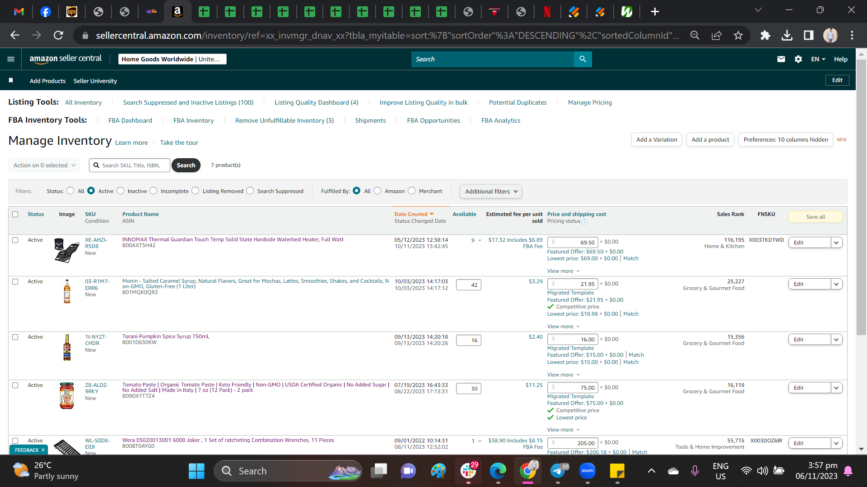The height and width of the screenshot is (487, 867).
Task: Click the page vertical scrollbar
Action: 861,198
